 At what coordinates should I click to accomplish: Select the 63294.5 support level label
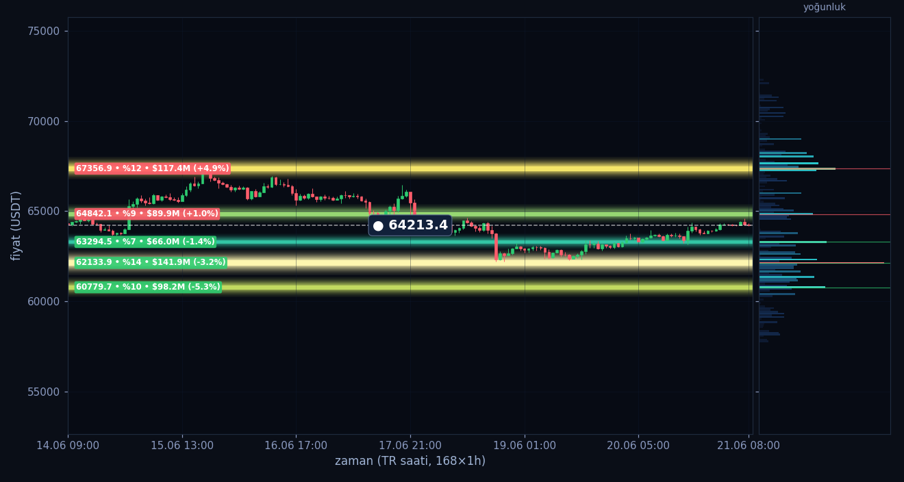pyautogui.click(x=145, y=242)
